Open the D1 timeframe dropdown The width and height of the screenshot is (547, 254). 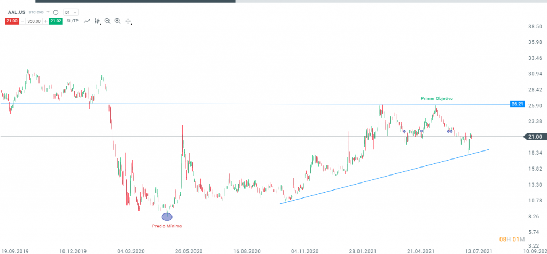click(x=71, y=12)
